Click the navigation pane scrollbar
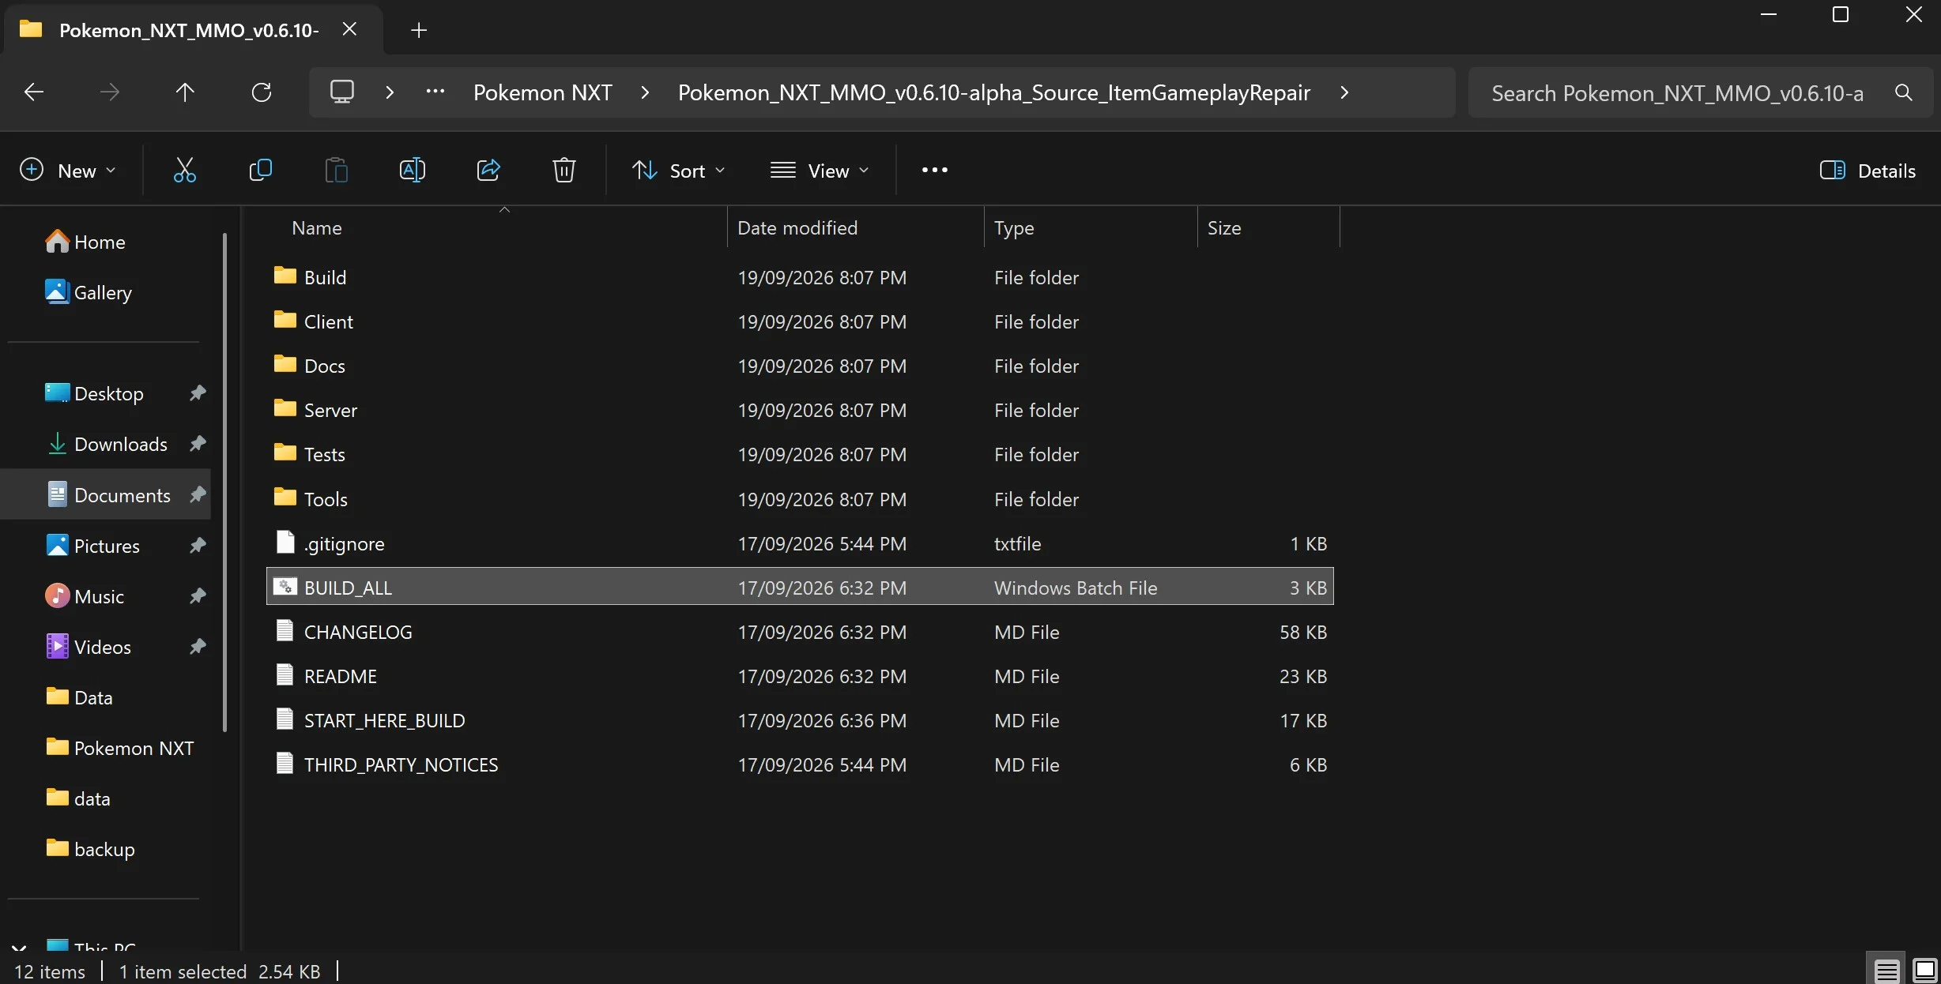 [x=224, y=482]
